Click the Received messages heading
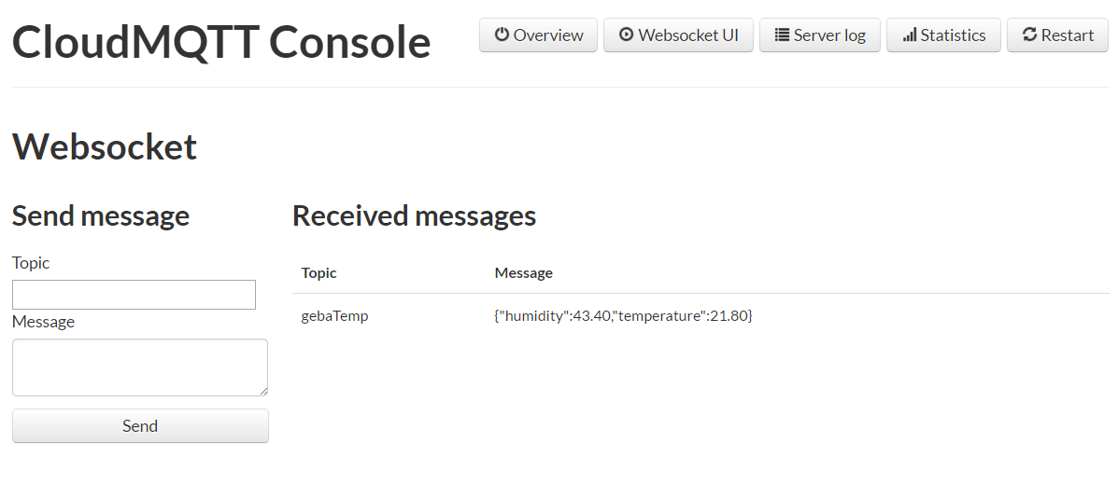Viewport: 1118px width, 485px height. point(414,215)
